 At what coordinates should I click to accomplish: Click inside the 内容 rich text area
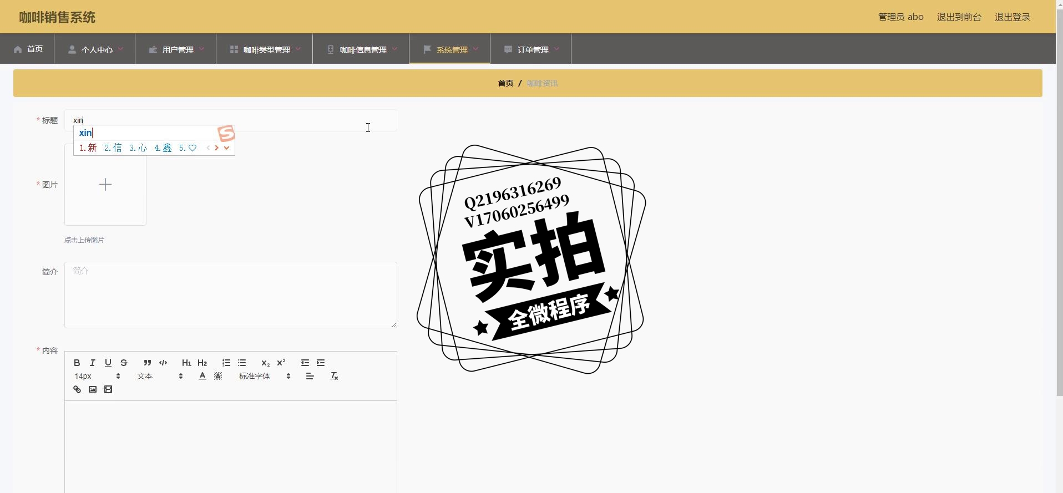tap(231, 447)
